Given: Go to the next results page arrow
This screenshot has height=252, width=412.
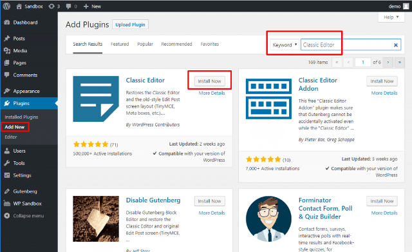Looking at the screenshot, I should click(x=388, y=63).
